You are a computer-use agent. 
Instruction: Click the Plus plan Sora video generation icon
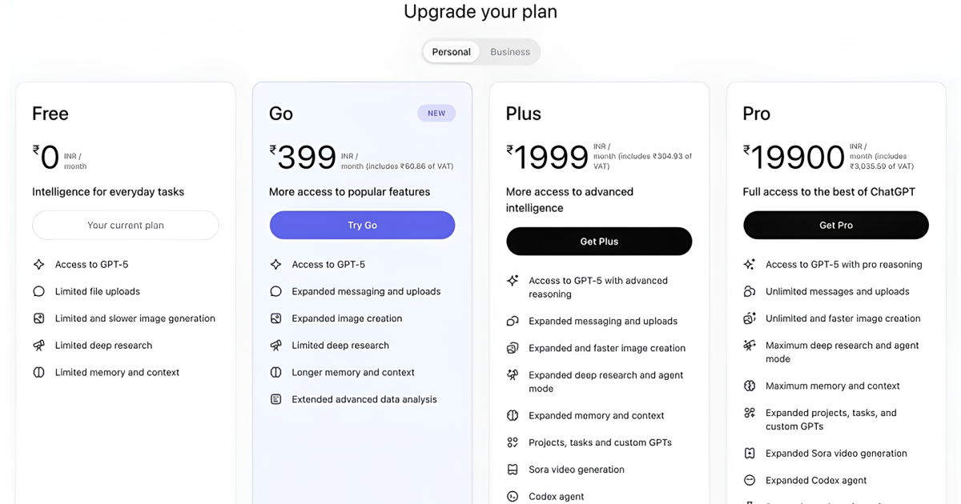coord(513,470)
